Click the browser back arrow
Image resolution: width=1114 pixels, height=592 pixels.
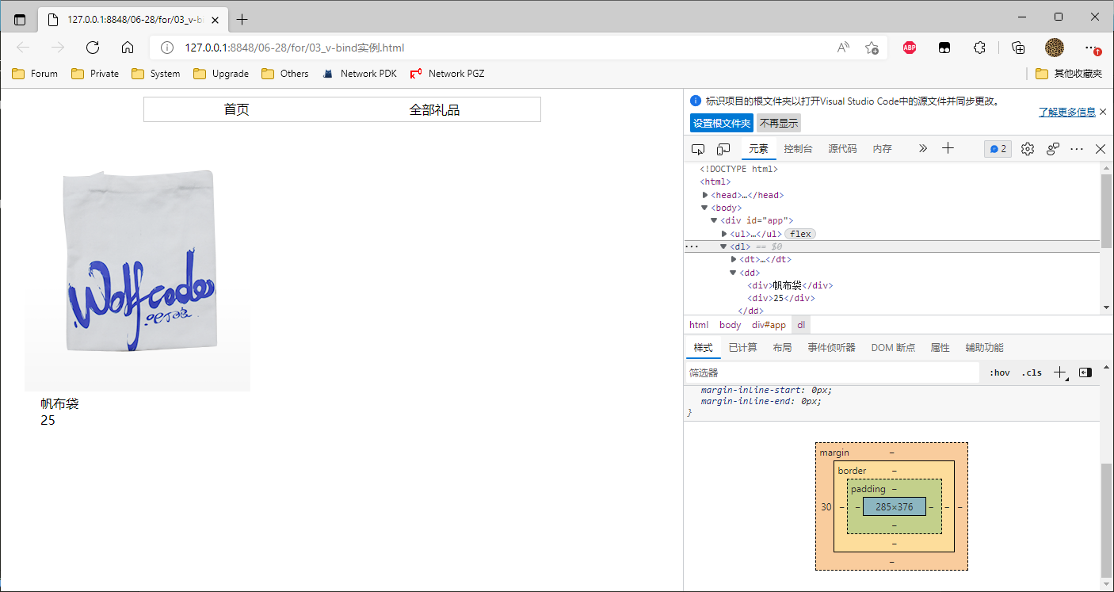pyautogui.click(x=22, y=48)
